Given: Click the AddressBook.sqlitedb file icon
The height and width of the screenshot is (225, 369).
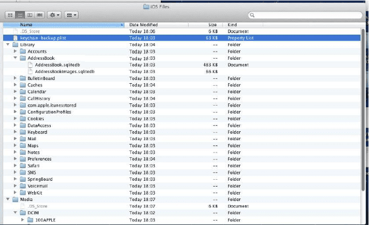Looking at the screenshot, I should (x=30, y=65).
